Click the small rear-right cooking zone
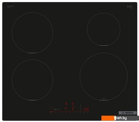The height and width of the screenshot is (122, 139). pos(104,29)
